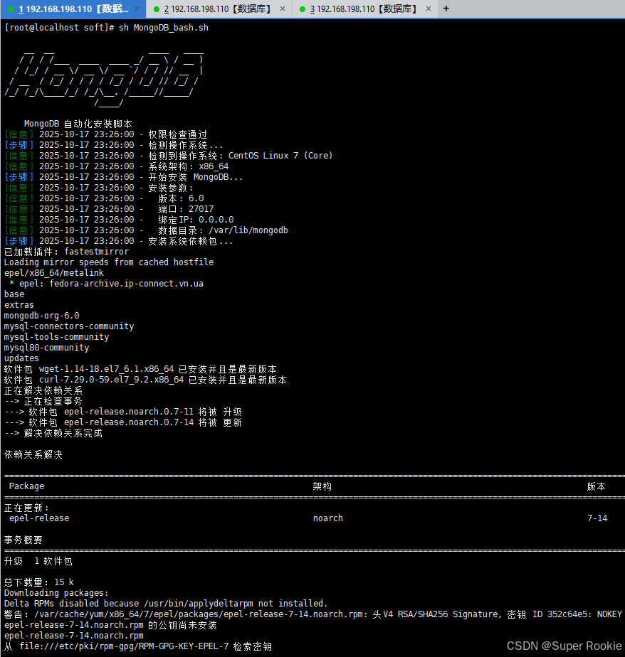Click 'epel-release.noarch.0.7-11 将被 升级' line
Image resolution: width=625 pixels, height=657 pixels.
(x=123, y=412)
